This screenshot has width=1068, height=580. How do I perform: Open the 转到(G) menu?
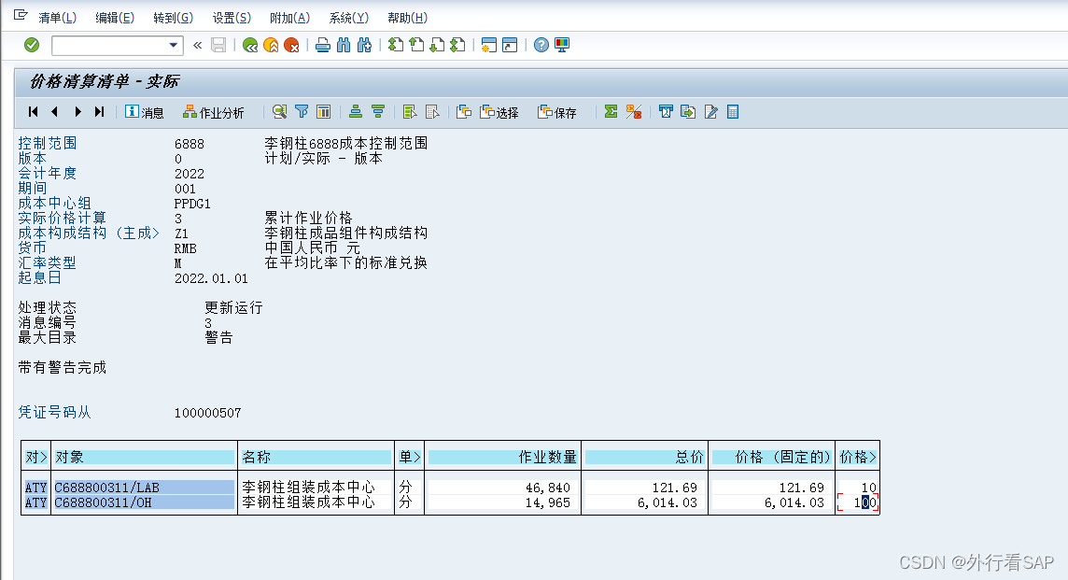click(173, 18)
